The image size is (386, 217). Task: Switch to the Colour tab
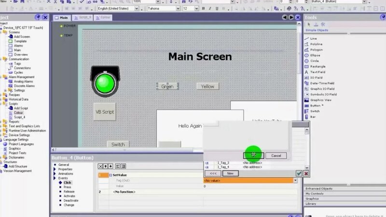point(103,17)
